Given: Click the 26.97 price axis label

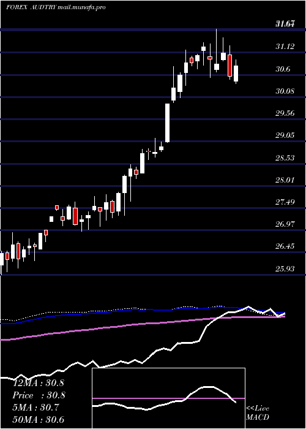Looking at the screenshot, I should click(285, 224).
